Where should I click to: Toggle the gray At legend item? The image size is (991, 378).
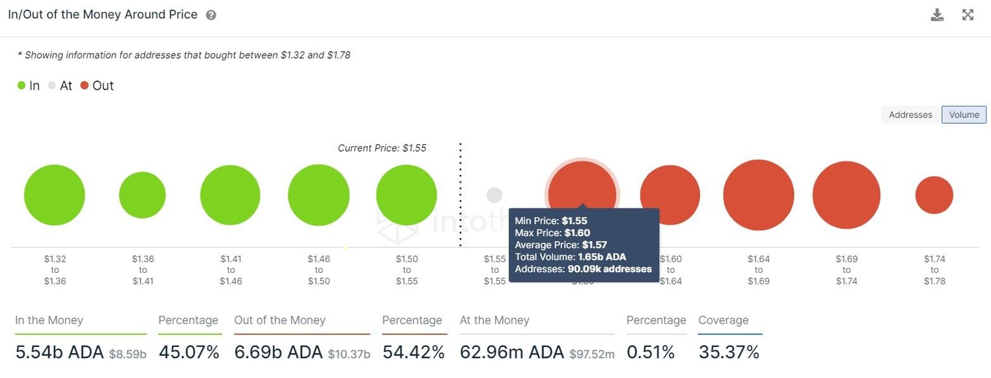(60, 86)
